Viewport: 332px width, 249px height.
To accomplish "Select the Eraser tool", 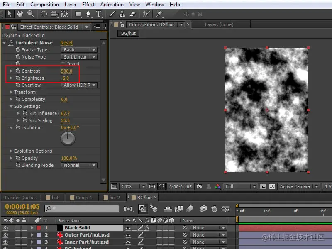I will click(133, 14).
